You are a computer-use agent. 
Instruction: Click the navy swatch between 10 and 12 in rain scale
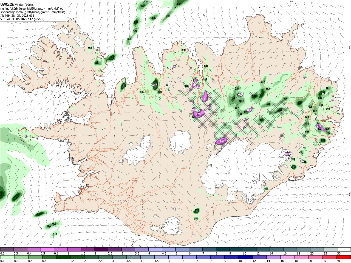point(245,257)
